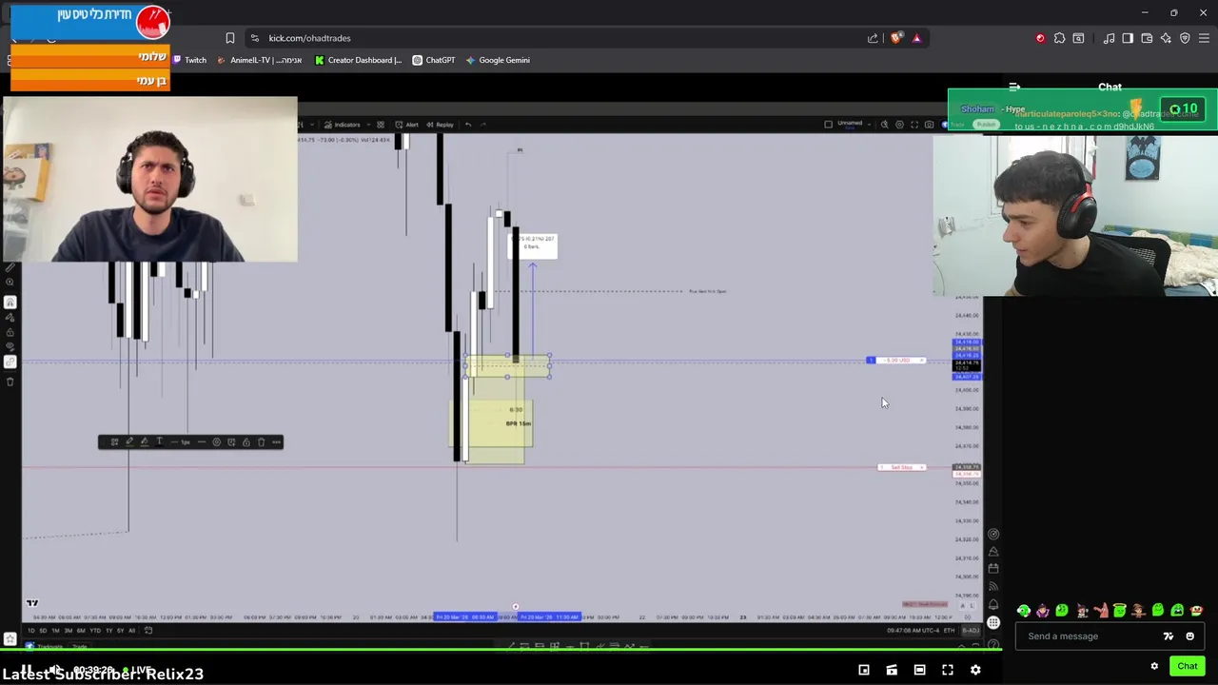The image size is (1218, 685).
Task: Select the YTD time range
Action: [x=95, y=630]
